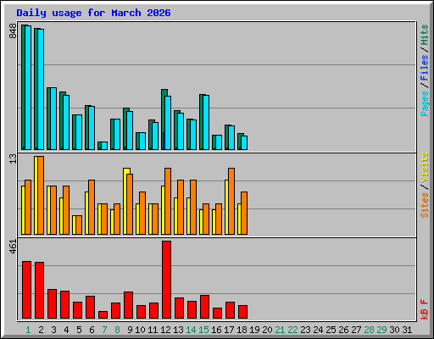Viewport: 434px width, 339px height.
Task: Click day 26 on the x-axis
Action: pyautogui.click(x=343, y=330)
